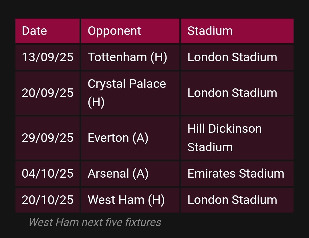Select the Hill Dickinson Stadium cell

pyautogui.click(x=225, y=138)
